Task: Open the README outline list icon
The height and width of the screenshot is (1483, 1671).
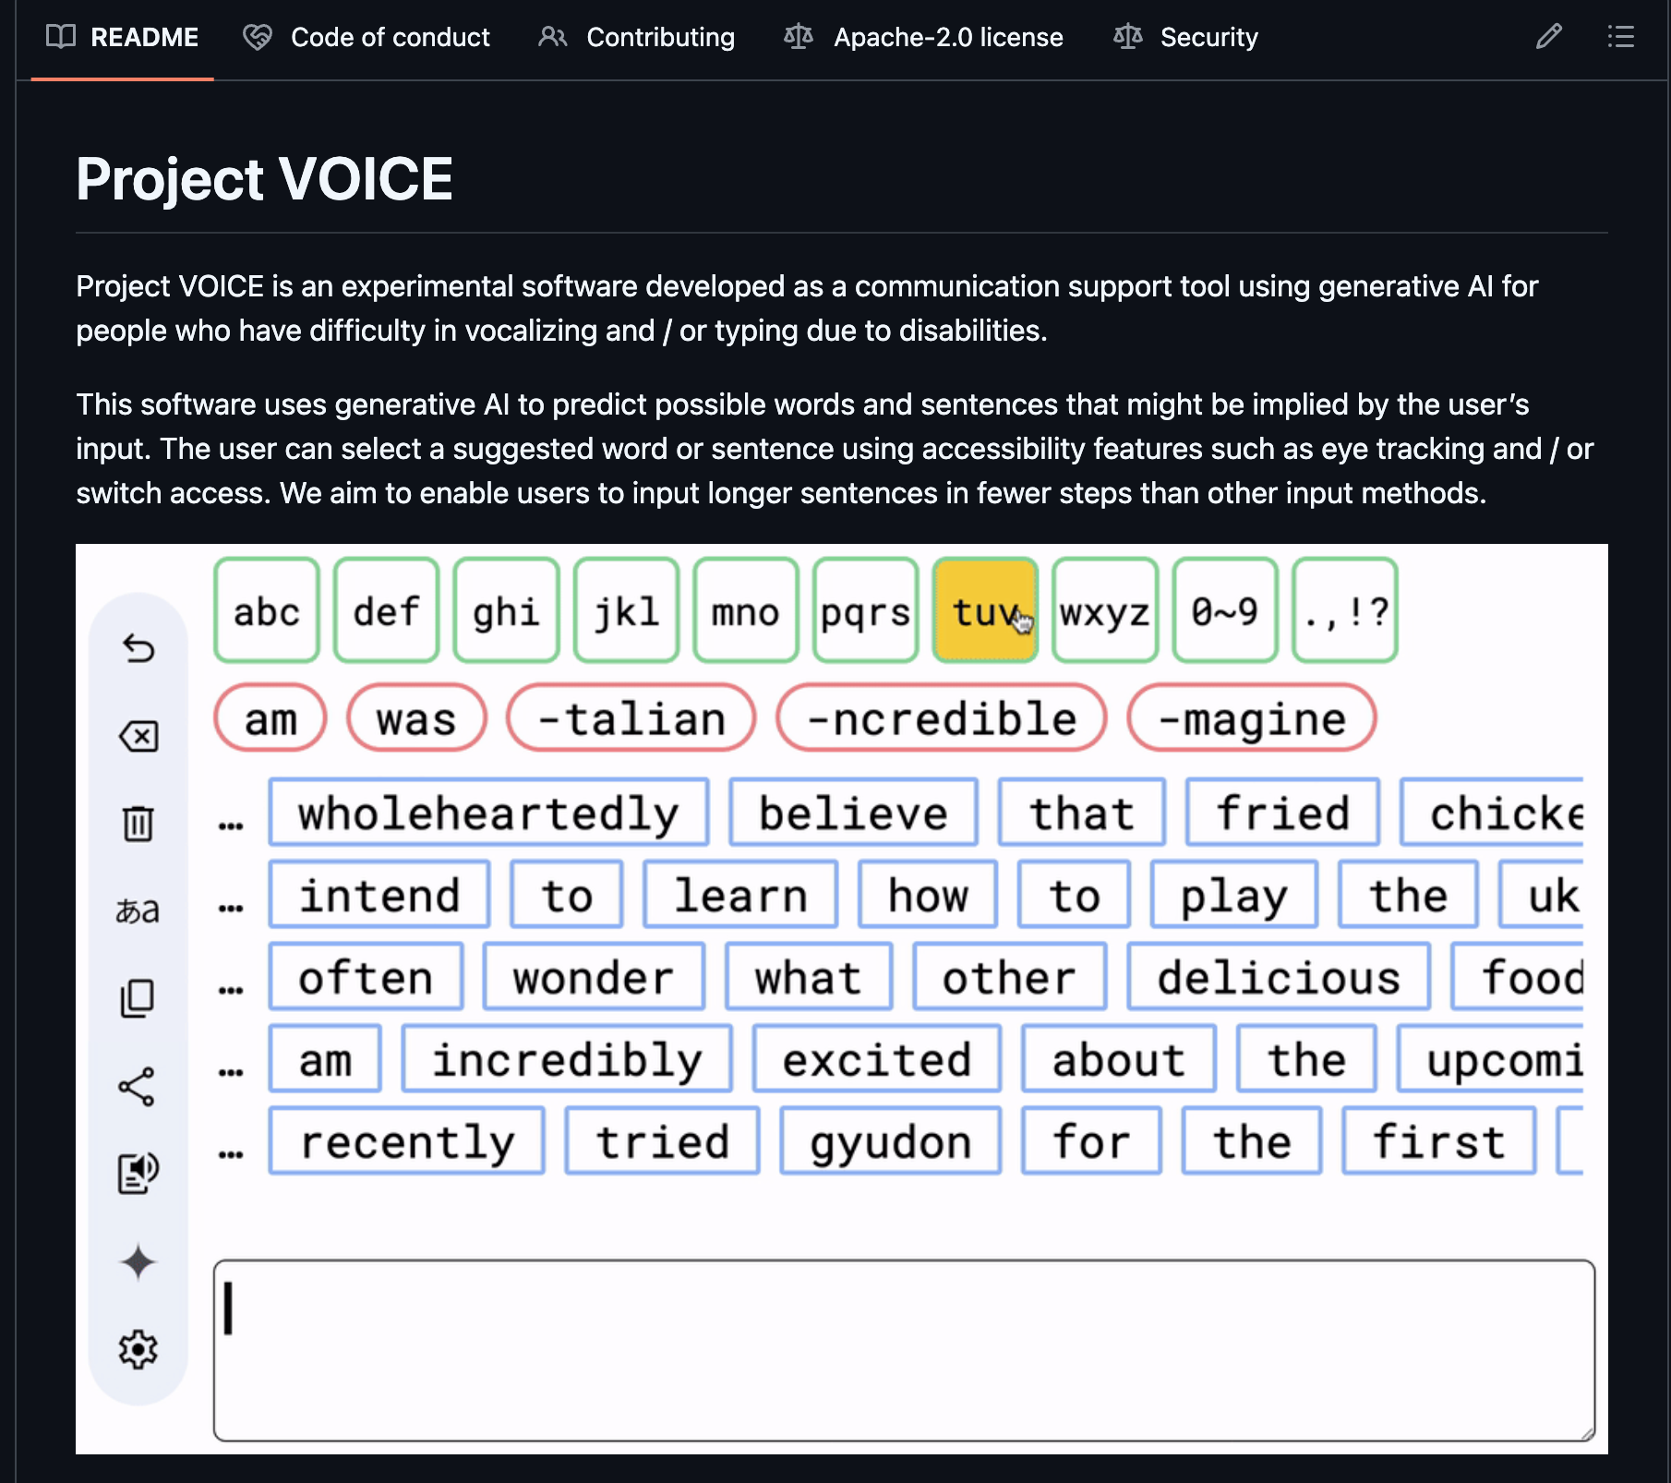Action: [1620, 37]
